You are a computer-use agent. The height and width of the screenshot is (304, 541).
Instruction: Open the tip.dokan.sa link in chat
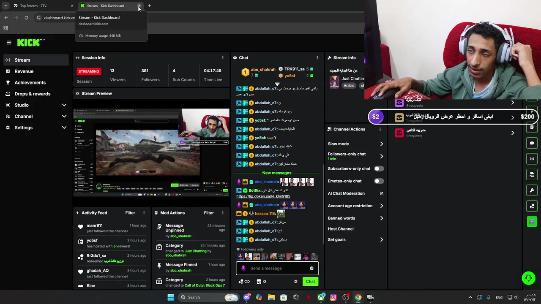[263, 196]
